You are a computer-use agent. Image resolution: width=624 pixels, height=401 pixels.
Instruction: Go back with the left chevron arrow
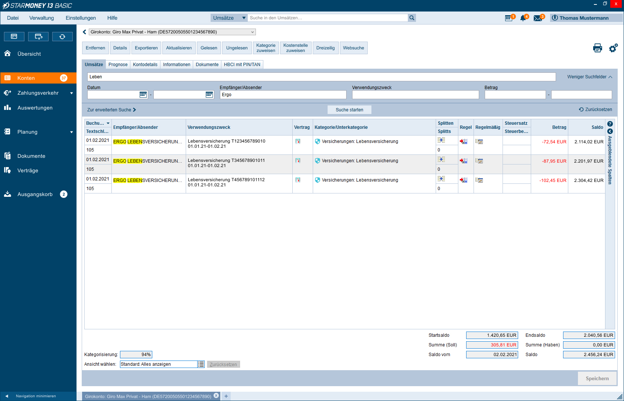coord(84,32)
